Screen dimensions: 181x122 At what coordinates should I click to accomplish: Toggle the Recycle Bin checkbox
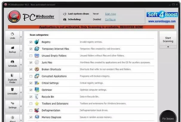31,97
